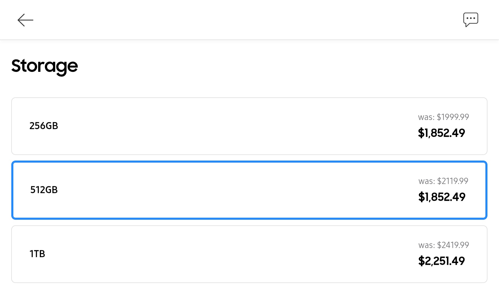Click the Storage heading
Image resolution: width=499 pixels, height=307 pixels.
(45, 66)
